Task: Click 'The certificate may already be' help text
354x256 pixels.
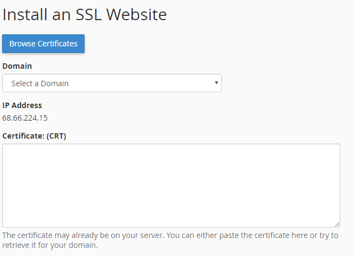Action: [55, 235]
